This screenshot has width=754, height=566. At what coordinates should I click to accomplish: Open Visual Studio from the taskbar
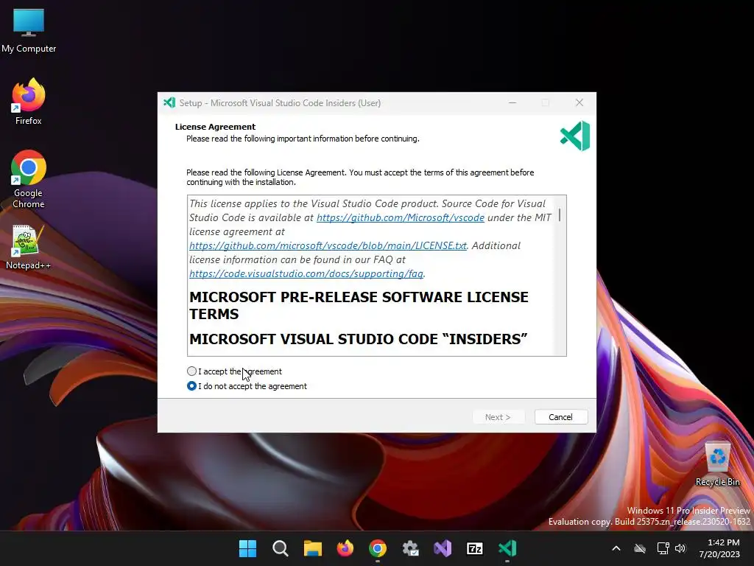[443, 548]
